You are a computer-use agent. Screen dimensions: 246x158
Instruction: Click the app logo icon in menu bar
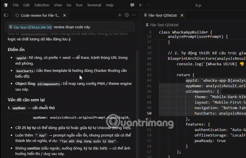[6, 5]
